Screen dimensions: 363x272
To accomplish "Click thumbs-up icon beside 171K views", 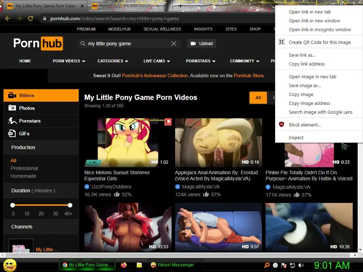I will point(297,194).
